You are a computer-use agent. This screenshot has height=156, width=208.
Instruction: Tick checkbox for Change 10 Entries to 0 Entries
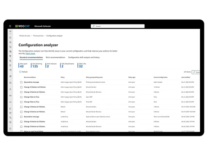pyautogui.click(x=21, y=87)
